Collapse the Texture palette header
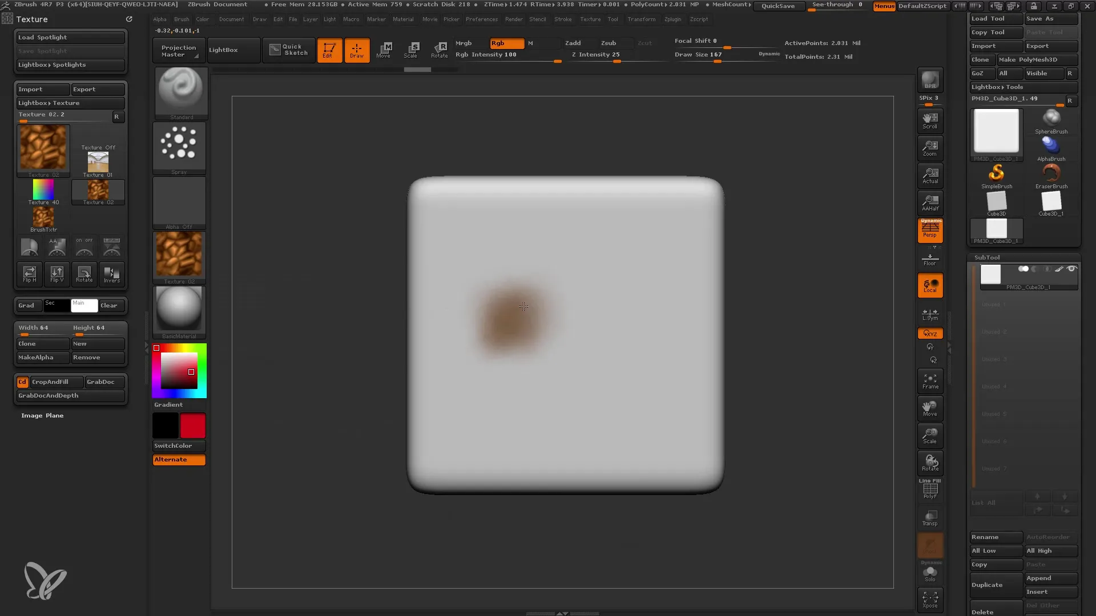 click(32, 19)
